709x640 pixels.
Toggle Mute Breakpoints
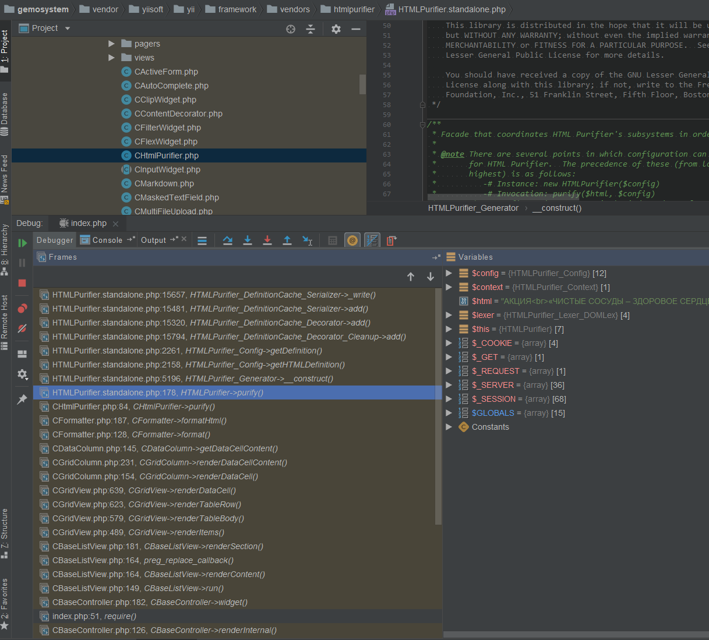click(x=22, y=328)
